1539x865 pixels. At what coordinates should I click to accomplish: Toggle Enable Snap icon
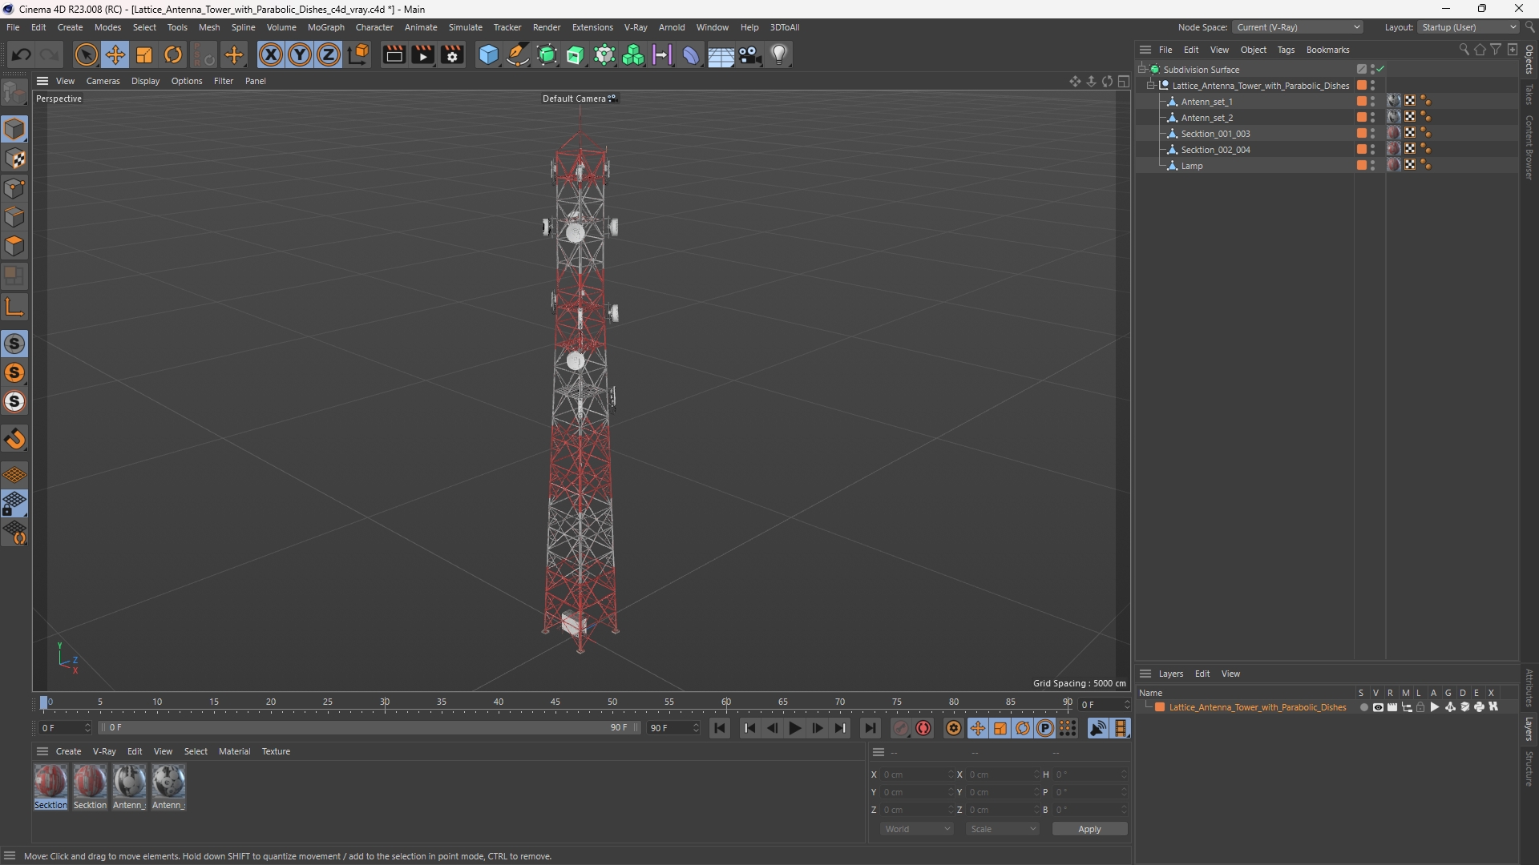(x=14, y=439)
